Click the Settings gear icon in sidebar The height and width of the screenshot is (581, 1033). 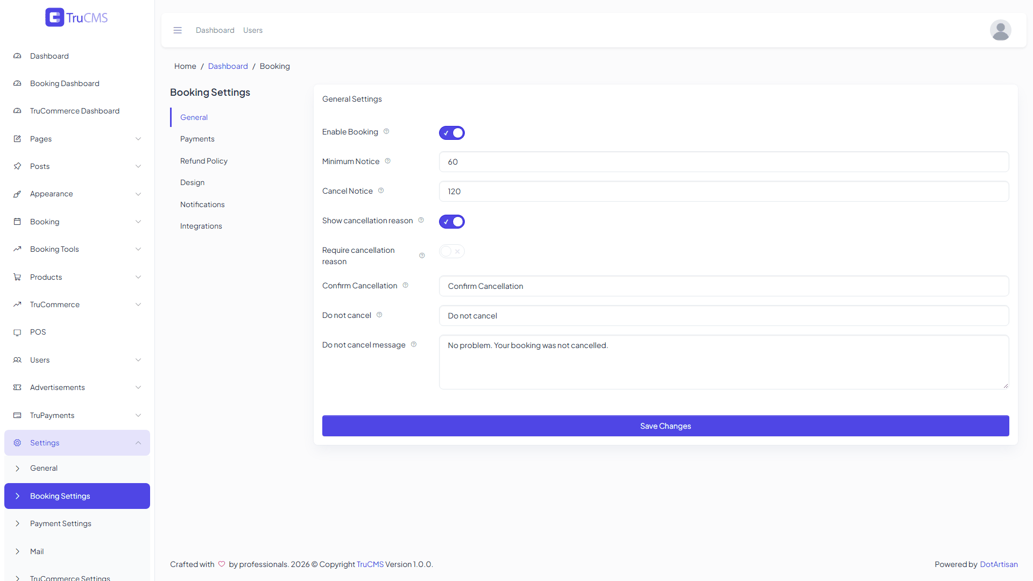pyautogui.click(x=17, y=443)
